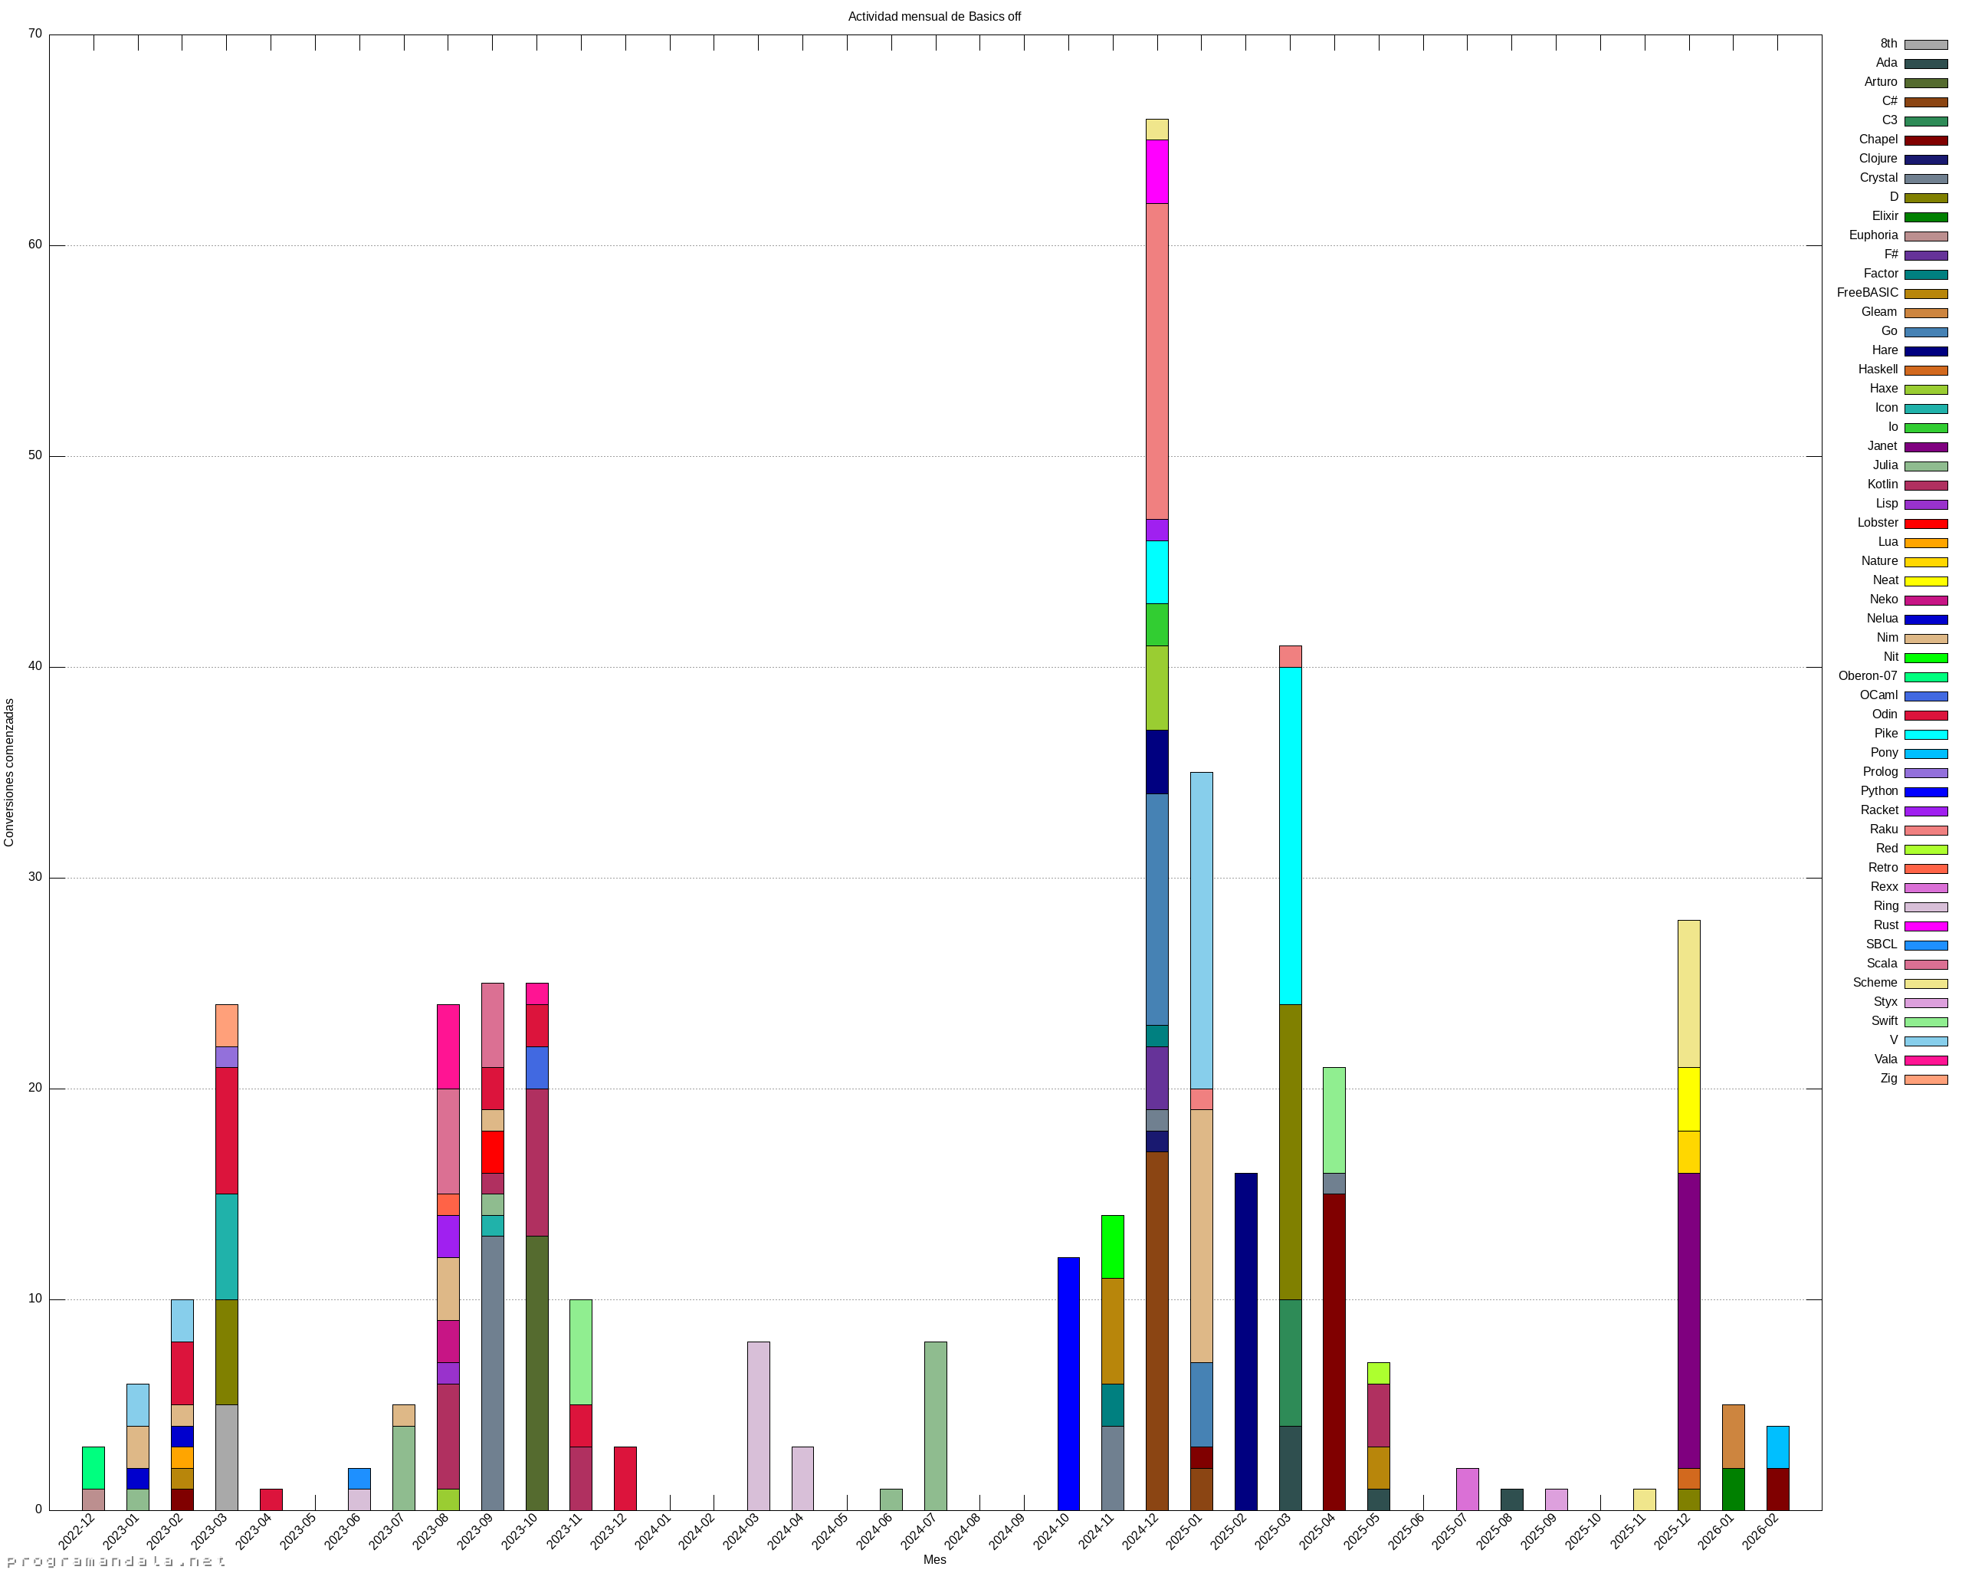
Task: Click the 2024-12 x-axis month label
Action: [x=1140, y=1530]
